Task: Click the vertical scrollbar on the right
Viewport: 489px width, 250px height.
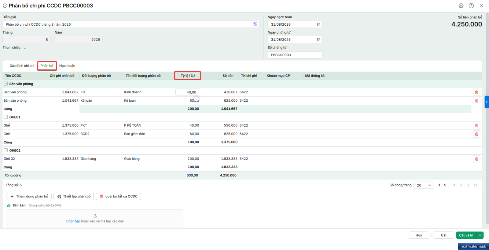Action: click(487, 119)
